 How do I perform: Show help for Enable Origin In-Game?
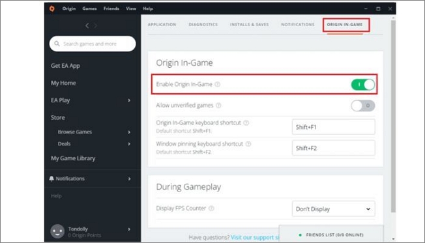pos(217,84)
